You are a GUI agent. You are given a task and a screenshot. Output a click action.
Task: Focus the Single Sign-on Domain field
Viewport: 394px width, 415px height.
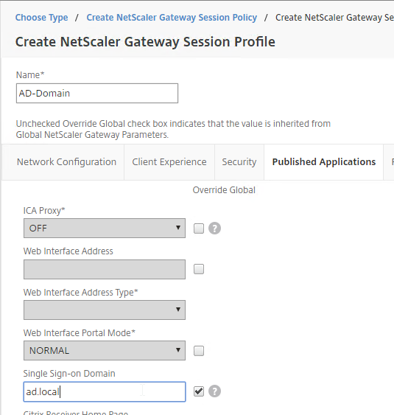[x=105, y=391]
